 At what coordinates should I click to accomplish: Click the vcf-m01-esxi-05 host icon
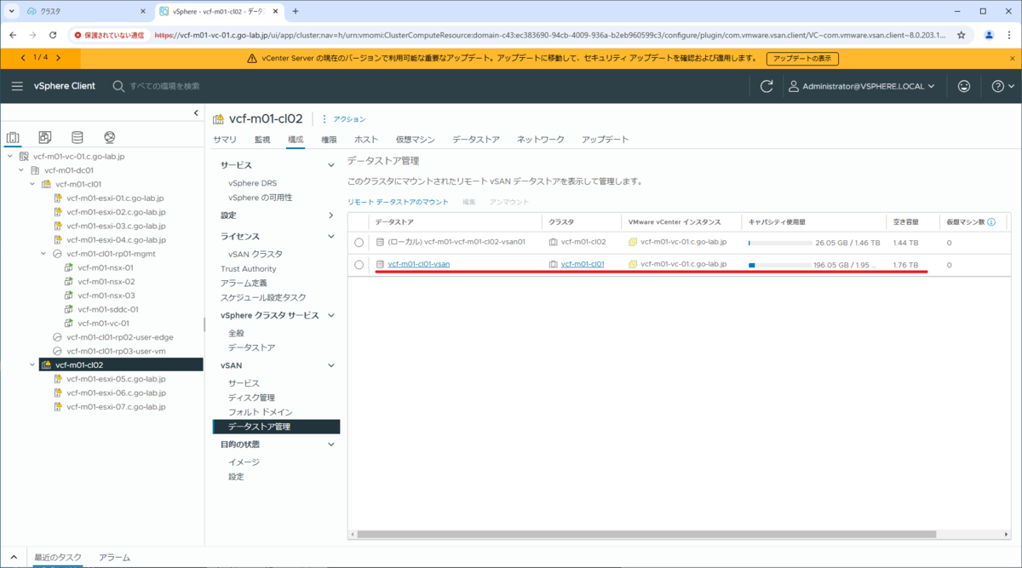pyautogui.click(x=59, y=379)
